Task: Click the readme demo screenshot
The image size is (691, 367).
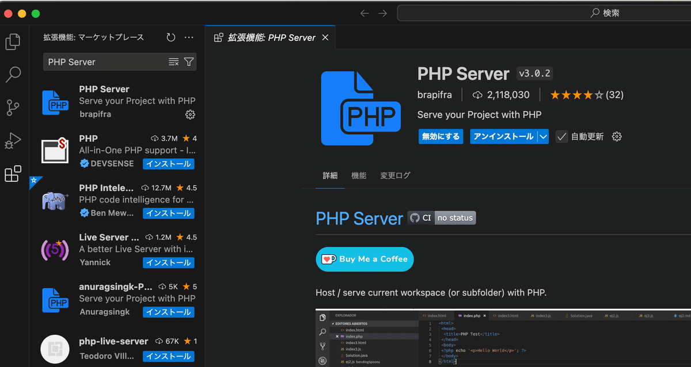Action: coord(503,338)
